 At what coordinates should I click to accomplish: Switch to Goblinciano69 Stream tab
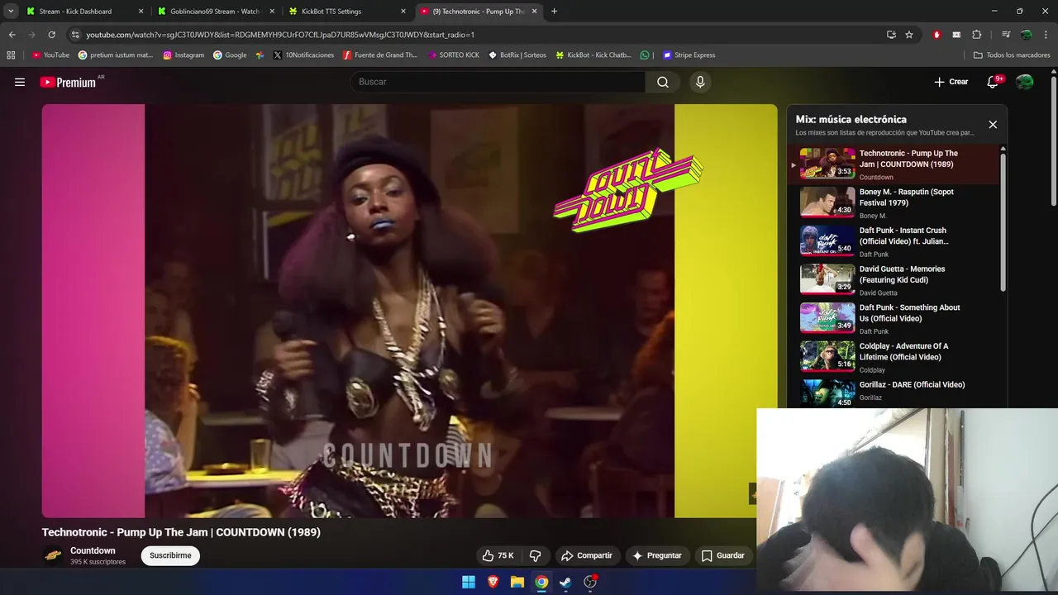coord(217,12)
